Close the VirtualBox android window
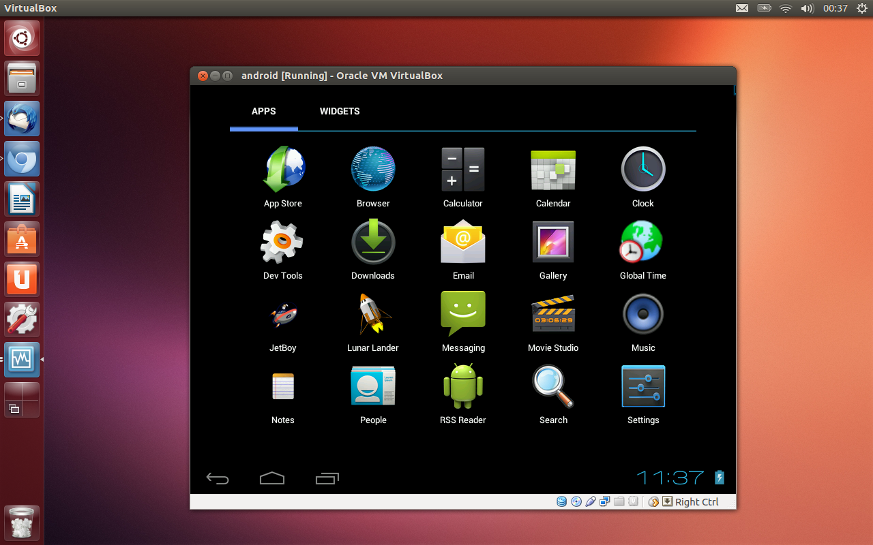873x545 pixels. pyautogui.click(x=203, y=76)
